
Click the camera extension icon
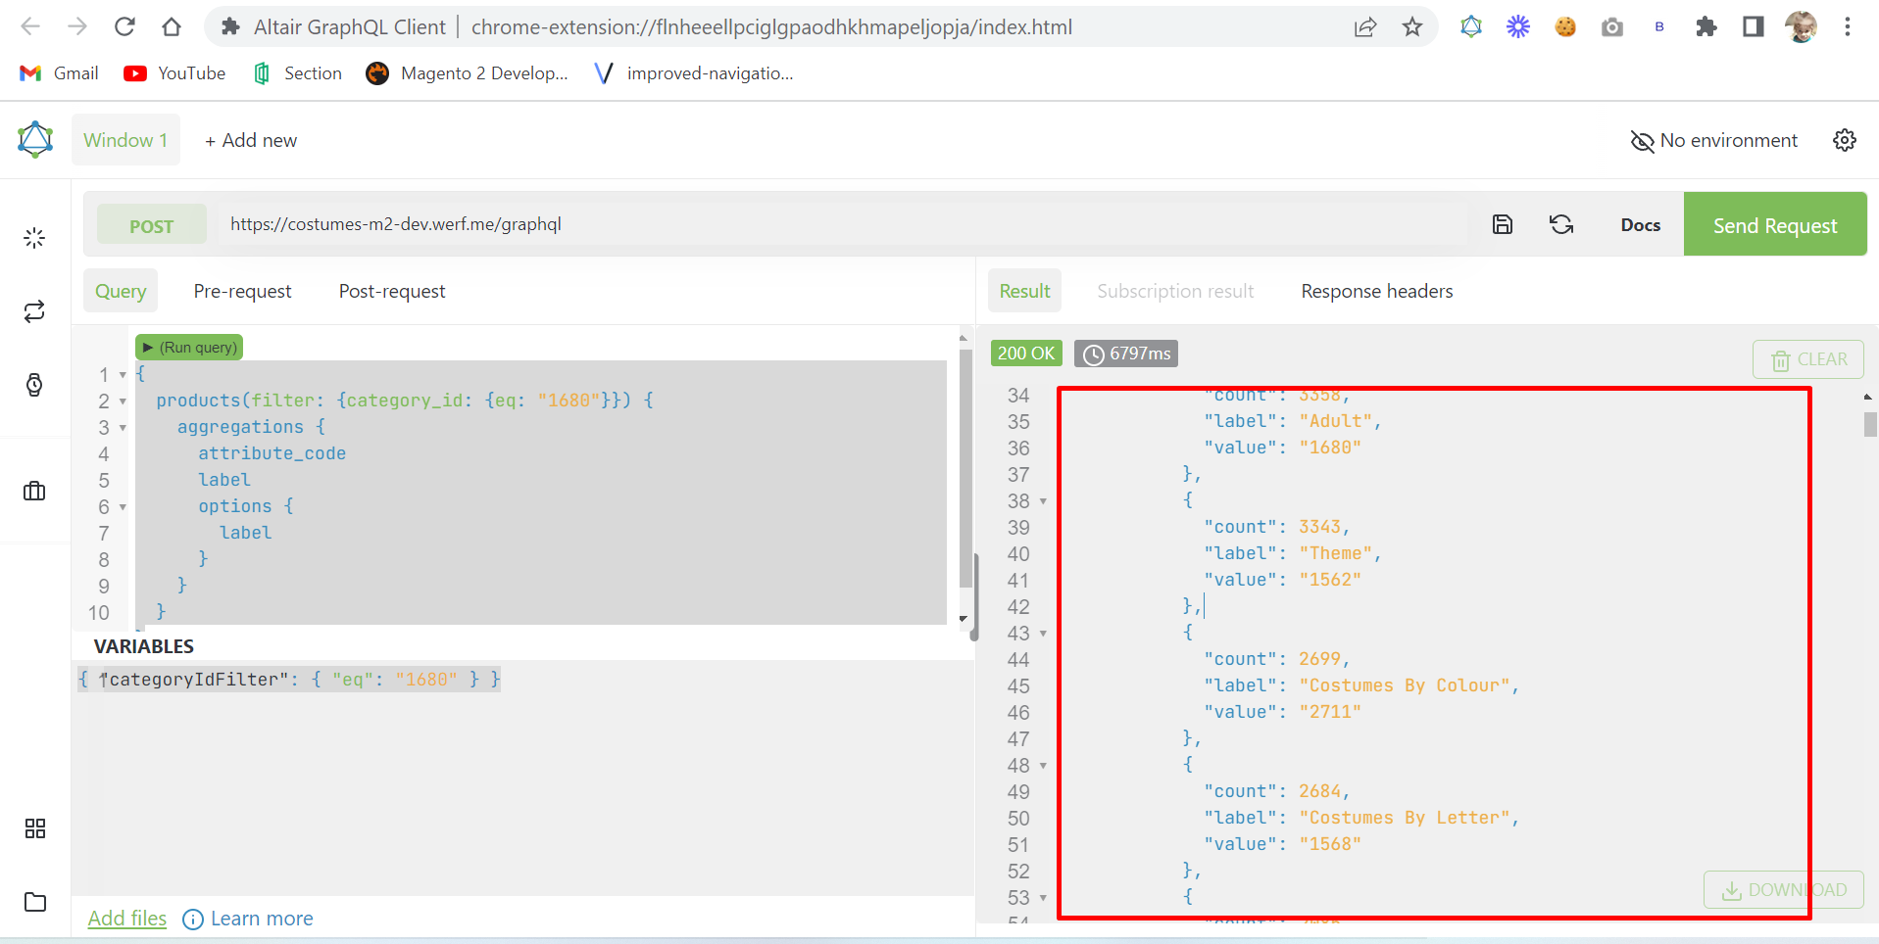click(1612, 27)
